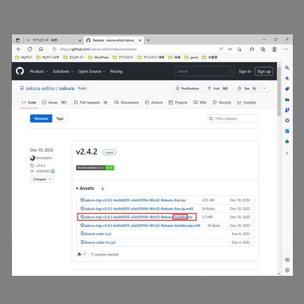This screenshot has width=304, height=304.
Task: Open the berryzplus user profile
Action: pos(44,158)
